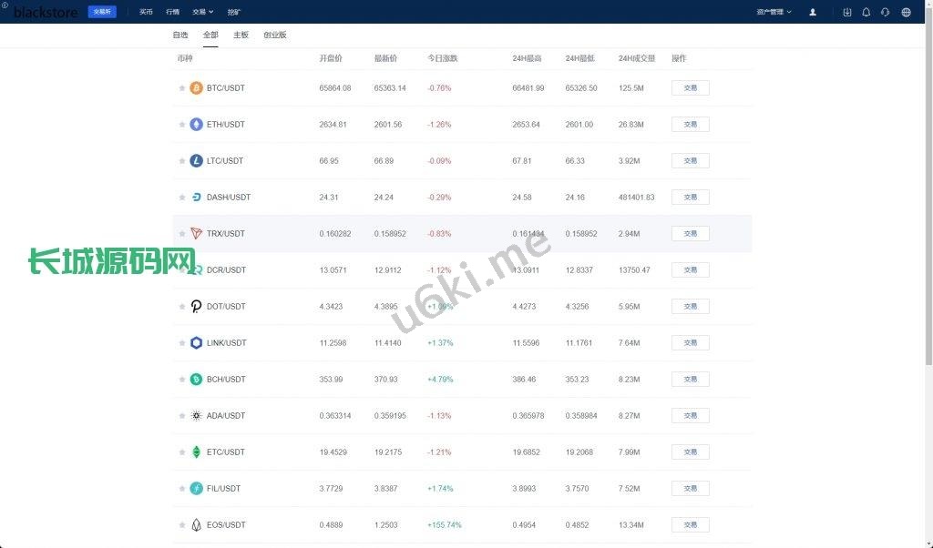Toggle favorite star on EOS/USDT row

(x=182, y=525)
